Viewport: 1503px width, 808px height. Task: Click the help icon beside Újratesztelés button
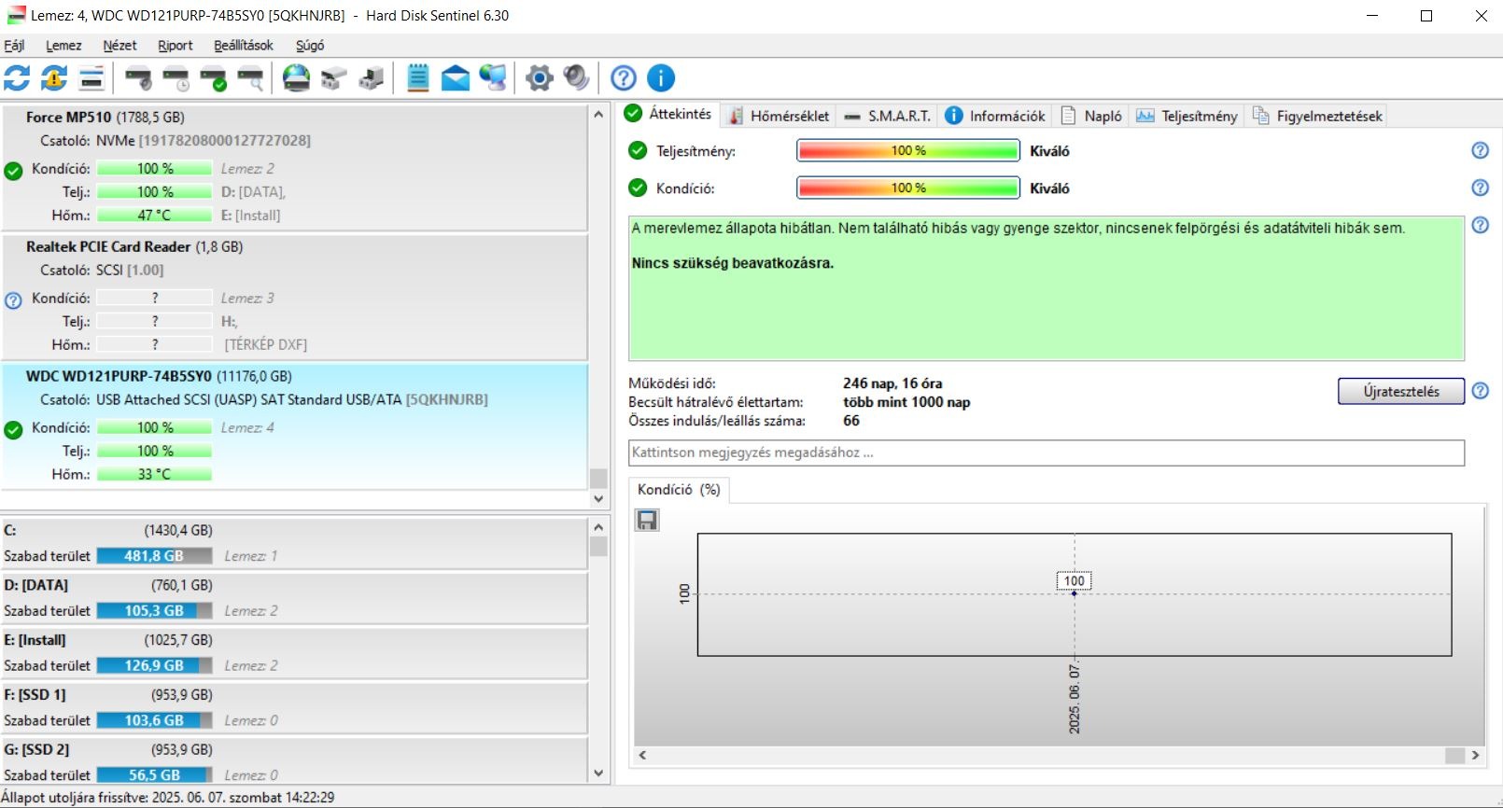point(1480,391)
